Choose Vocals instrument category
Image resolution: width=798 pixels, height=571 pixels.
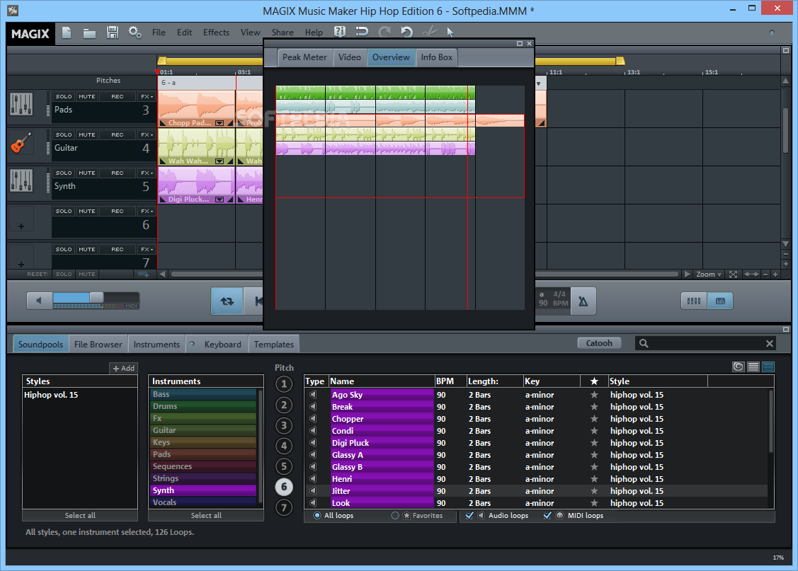tap(204, 502)
